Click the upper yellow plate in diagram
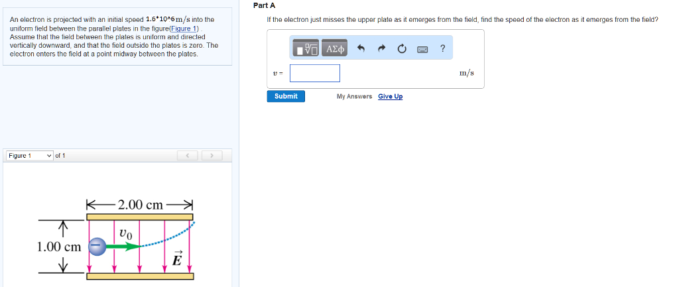 pyautogui.click(x=140, y=216)
